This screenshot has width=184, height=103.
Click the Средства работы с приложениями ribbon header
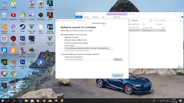117,14
